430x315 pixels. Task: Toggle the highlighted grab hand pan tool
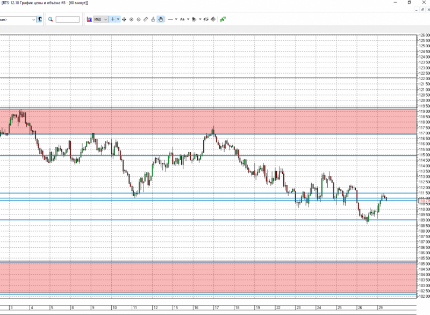point(160,19)
